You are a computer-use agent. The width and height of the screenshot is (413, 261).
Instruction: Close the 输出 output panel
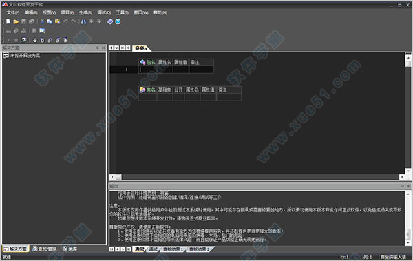pos(408,186)
